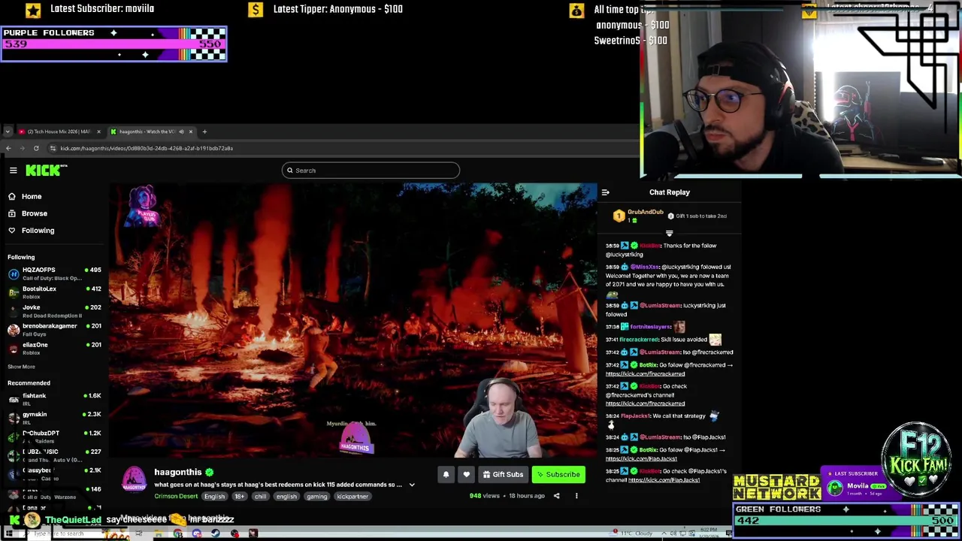Viewport: 962px width, 541px height.
Task: Open the kick.com/FlapJacks1 link from BotRix
Action: tap(642, 459)
